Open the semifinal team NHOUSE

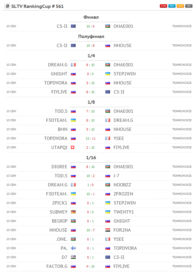click(123, 46)
